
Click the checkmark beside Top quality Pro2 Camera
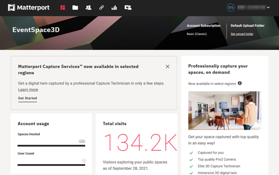(191, 160)
